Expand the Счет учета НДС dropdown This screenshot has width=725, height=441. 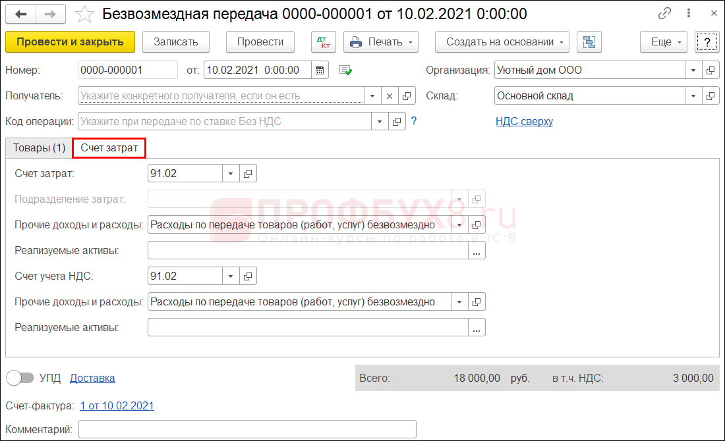pos(231,276)
